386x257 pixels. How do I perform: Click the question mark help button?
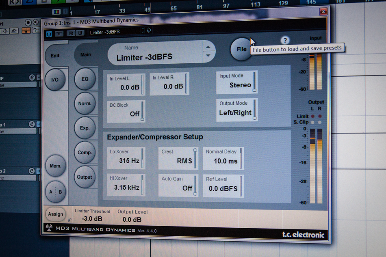point(285,40)
